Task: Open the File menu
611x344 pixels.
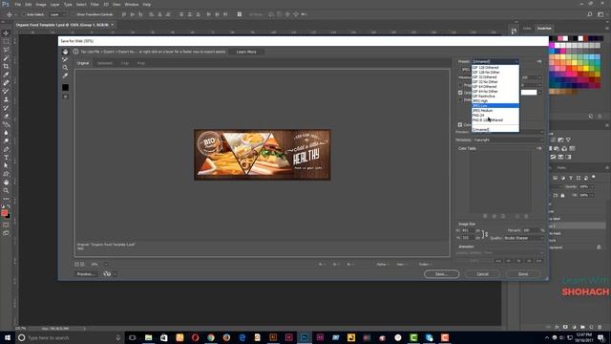Action: tap(18, 4)
